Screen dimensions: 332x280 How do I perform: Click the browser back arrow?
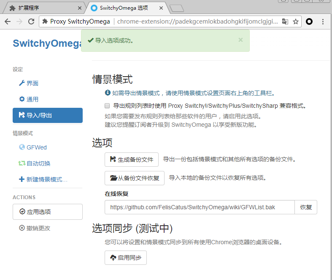pos(8,21)
